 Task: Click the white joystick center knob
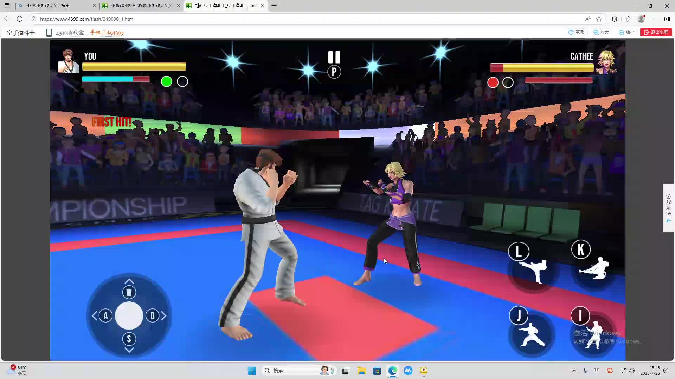129,315
